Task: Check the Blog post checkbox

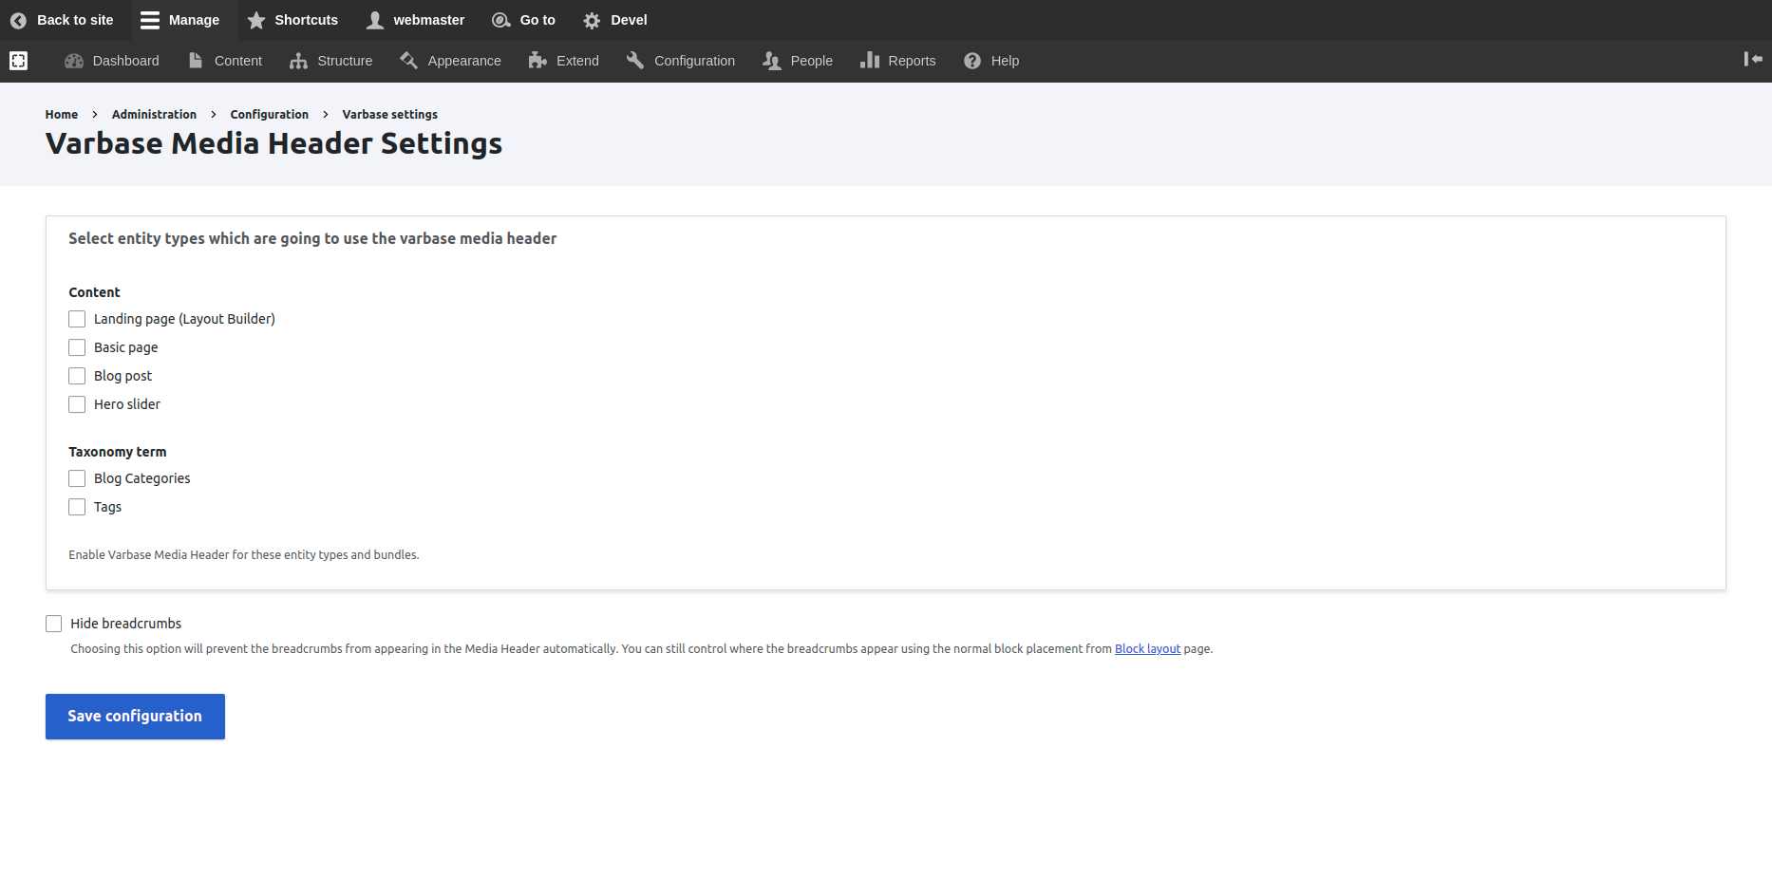Action: tap(77, 376)
